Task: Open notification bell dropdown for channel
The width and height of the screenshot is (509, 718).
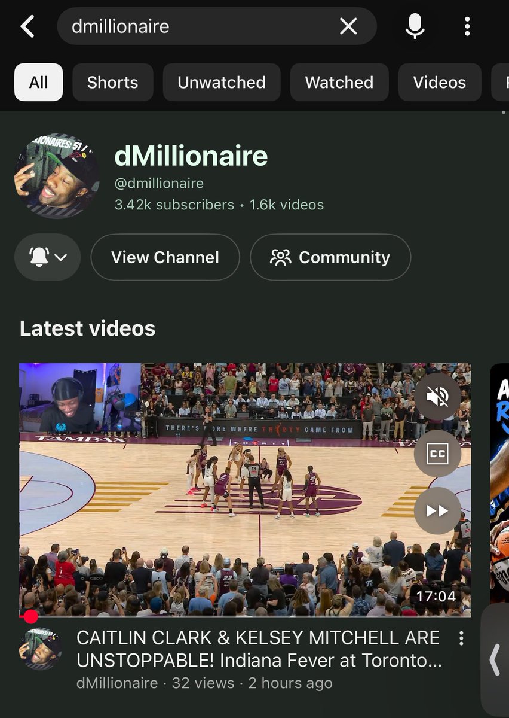Action: [x=48, y=257]
